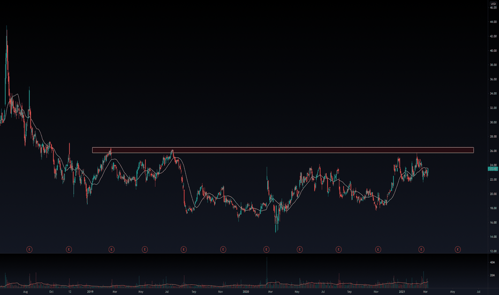
Task: Click the 40.00 price axis label
Action: pyautogui.click(x=493, y=51)
